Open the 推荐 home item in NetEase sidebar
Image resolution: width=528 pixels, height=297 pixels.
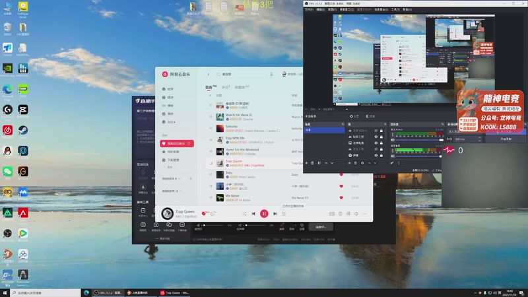point(168,89)
